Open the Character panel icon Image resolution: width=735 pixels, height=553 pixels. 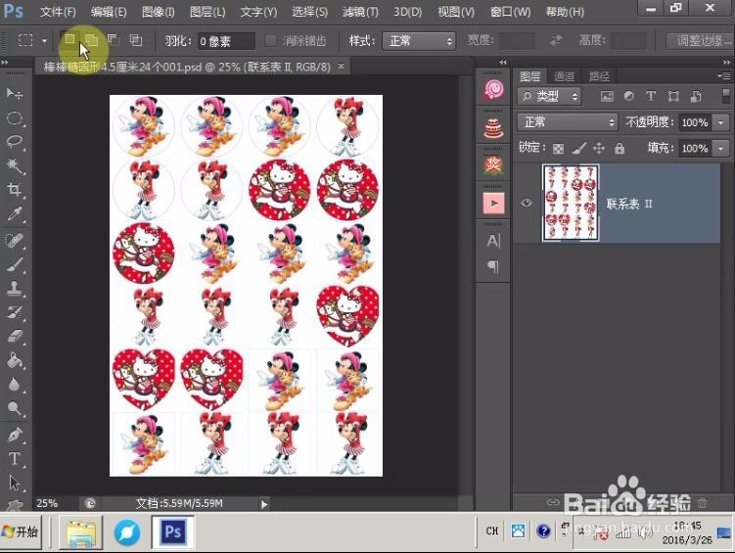tap(493, 241)
